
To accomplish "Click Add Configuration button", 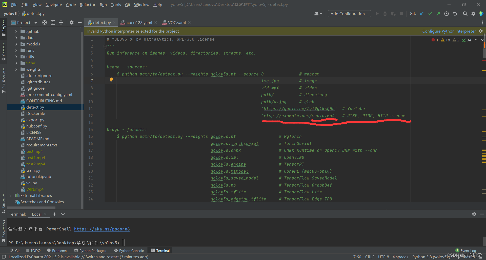I will tap(349, 14).
